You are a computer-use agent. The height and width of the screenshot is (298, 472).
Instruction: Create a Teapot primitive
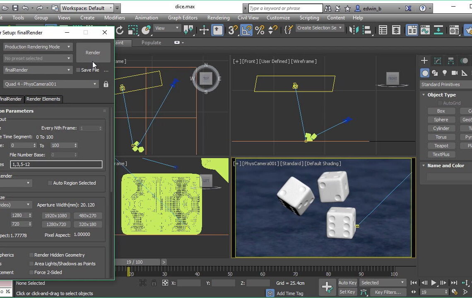click(x=441, y=146)
